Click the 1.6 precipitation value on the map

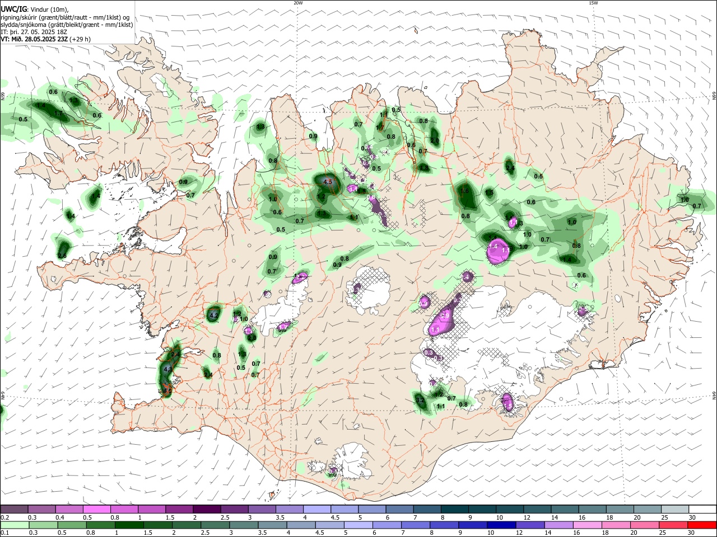click(x=464, y=191)
